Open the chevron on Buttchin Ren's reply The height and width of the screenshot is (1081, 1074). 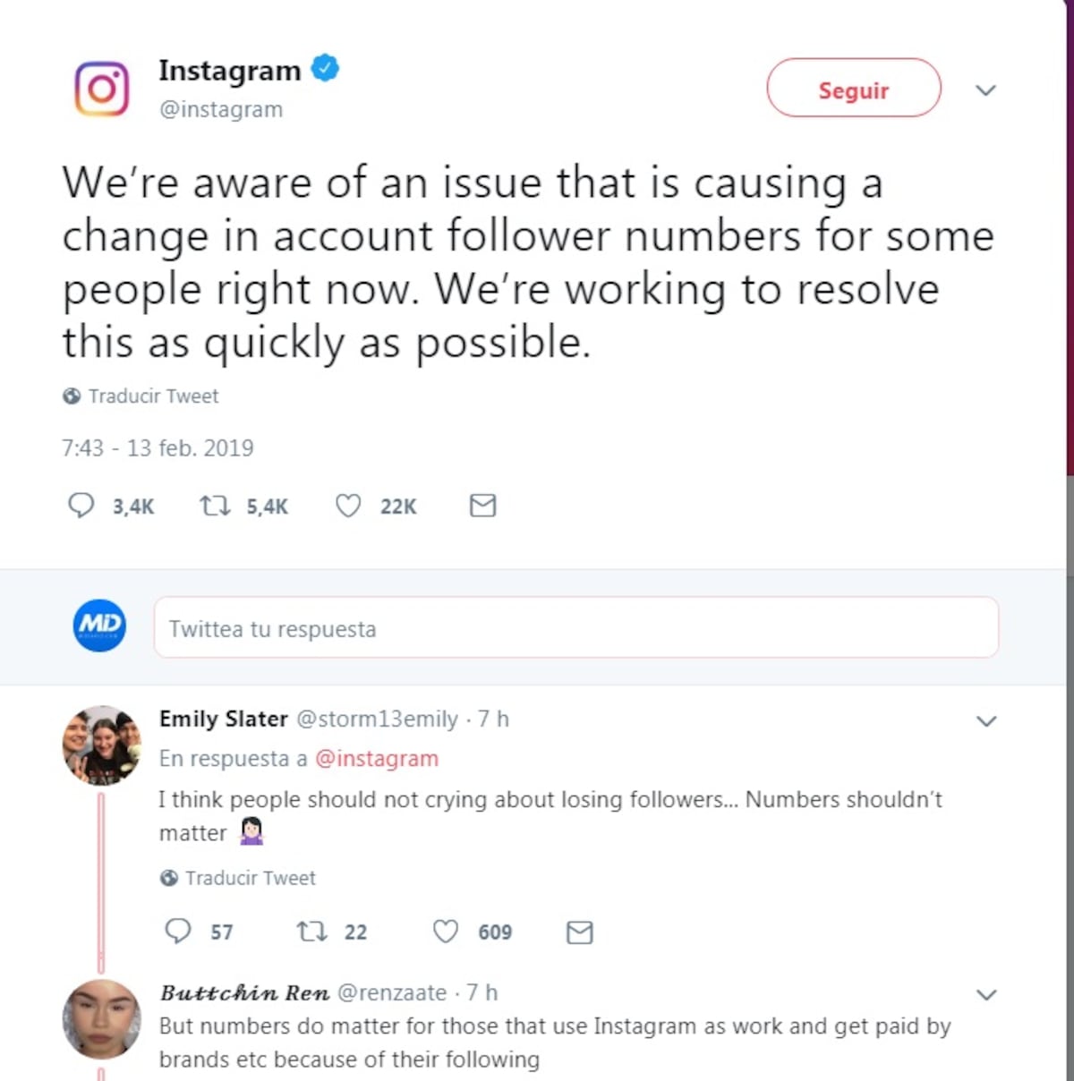click(x=987, y=994)
